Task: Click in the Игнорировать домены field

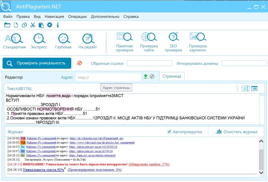Action: (x=244, y=63)
